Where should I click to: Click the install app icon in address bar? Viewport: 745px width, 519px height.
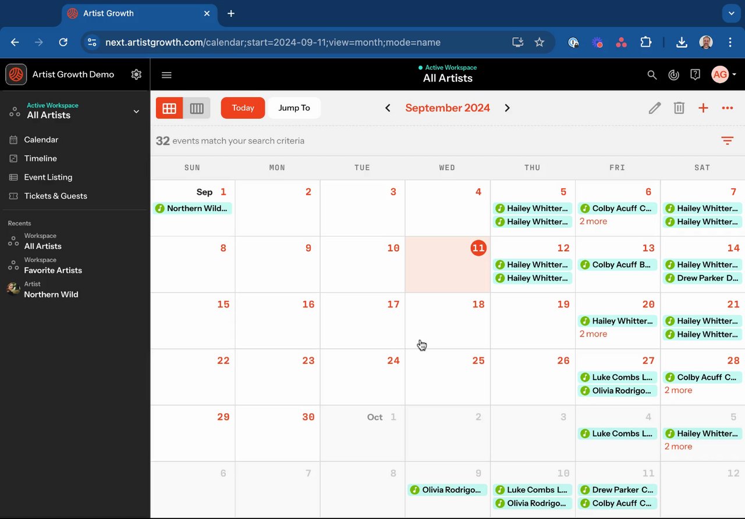tap(517, 42)
